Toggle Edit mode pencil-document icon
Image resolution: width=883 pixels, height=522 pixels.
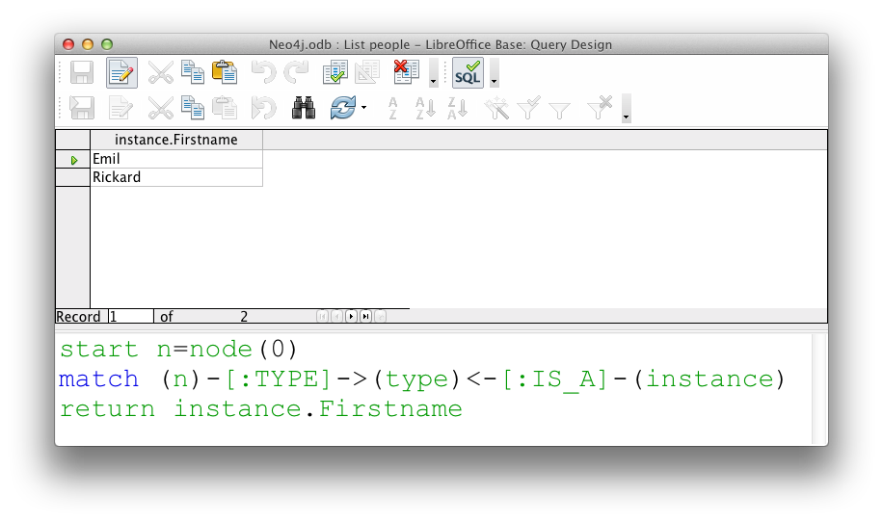[121, 73]
